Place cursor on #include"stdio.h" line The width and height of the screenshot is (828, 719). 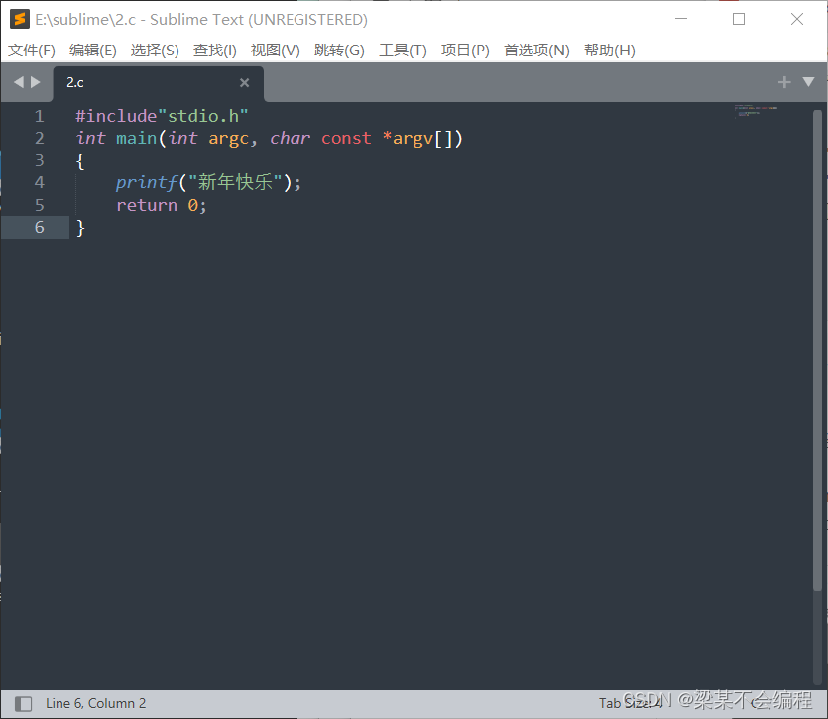(x=162, y=116)
